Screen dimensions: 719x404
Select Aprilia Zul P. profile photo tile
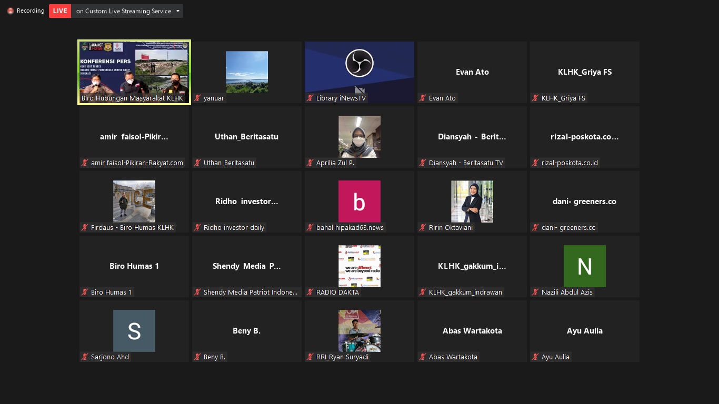(359, 137)
